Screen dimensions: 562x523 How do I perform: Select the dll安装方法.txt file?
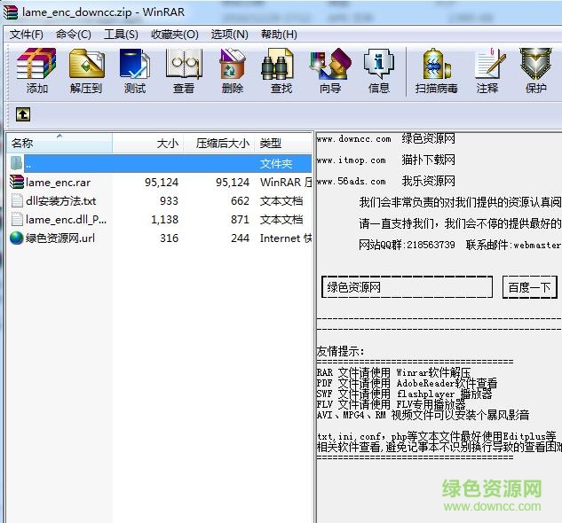[61, 201]
